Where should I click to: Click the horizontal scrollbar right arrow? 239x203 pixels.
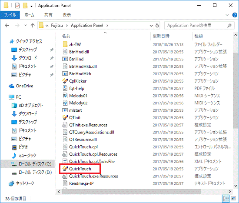tap(230, 192)
